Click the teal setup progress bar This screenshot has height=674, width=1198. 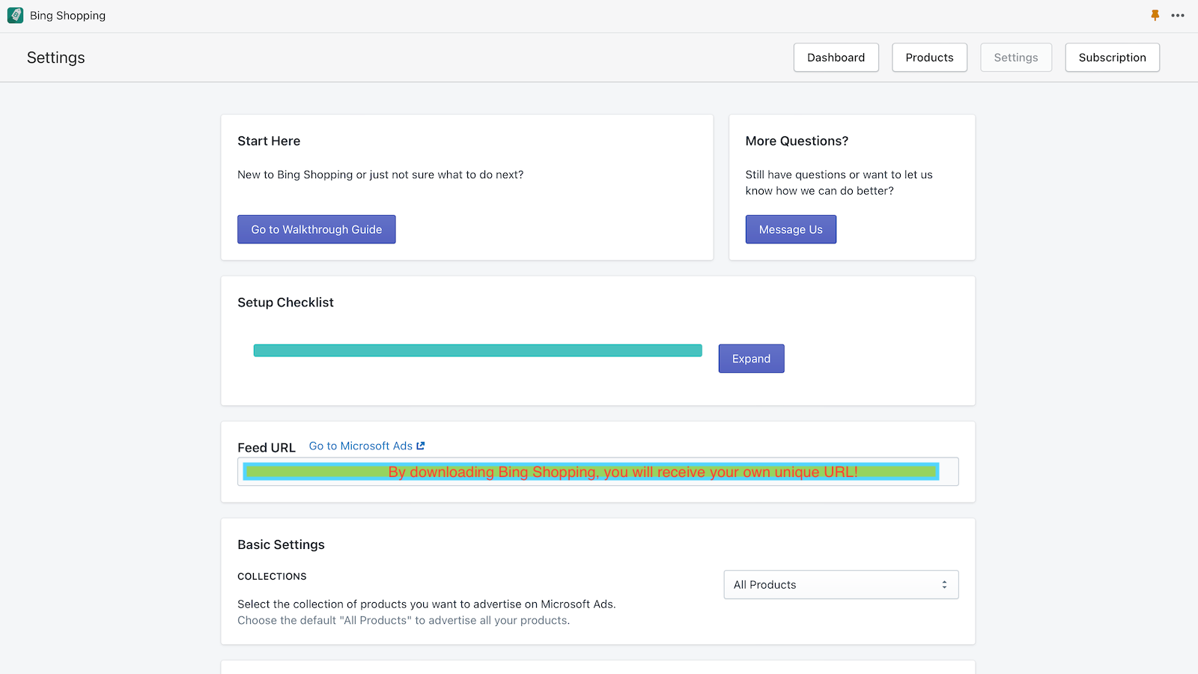point(477,350)
